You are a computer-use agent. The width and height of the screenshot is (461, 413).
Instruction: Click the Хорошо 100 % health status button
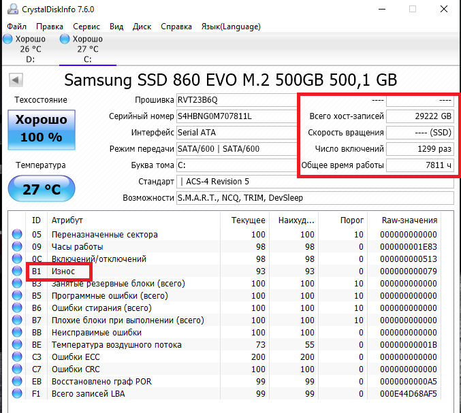tap(41, 129)
